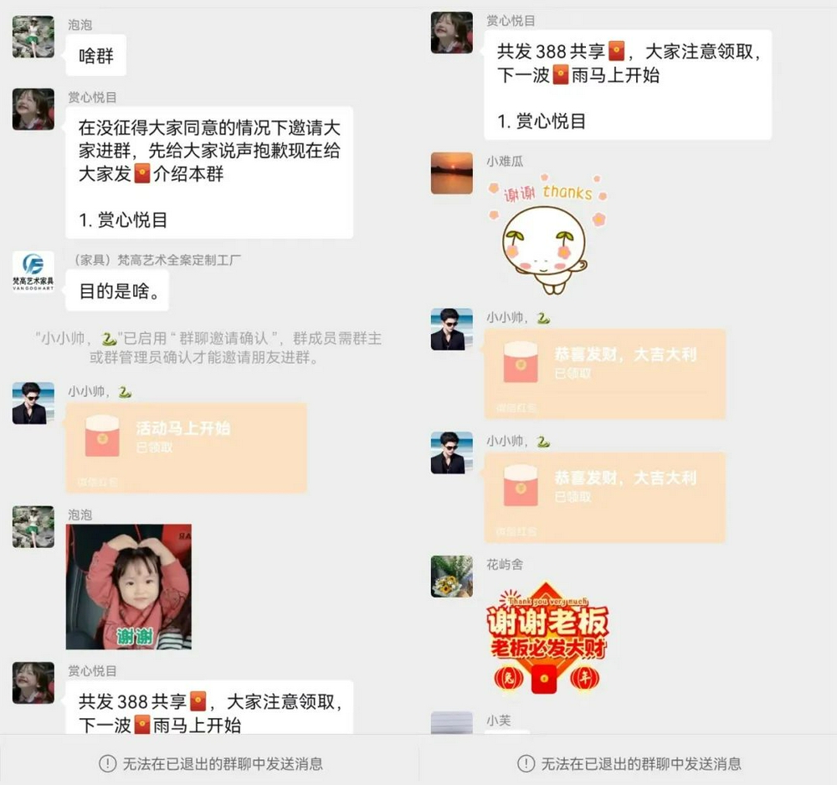This screenshot has height=785, width=837.
Task: Tap the 在没征得大家同意 apology message bubble
Action: [209, 173]
